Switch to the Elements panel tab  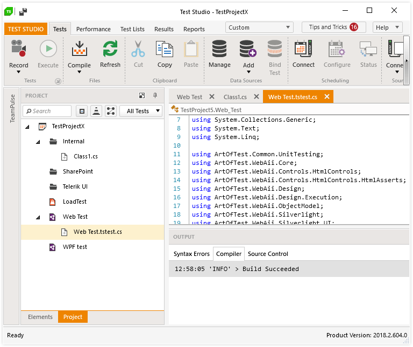pyautogui.click(x=40, y=317)
